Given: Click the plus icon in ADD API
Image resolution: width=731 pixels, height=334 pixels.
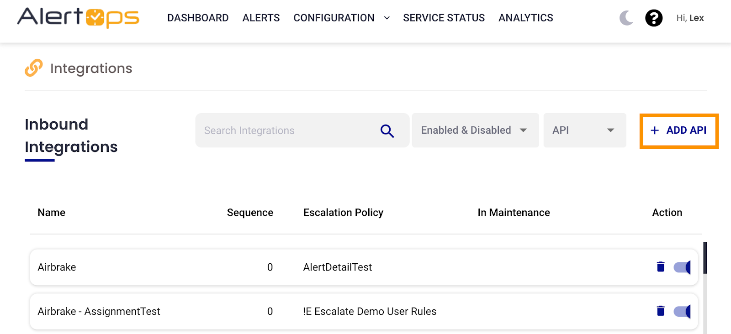Looking at the screenshot, I should pyautogui.click(x=655, y=130).
